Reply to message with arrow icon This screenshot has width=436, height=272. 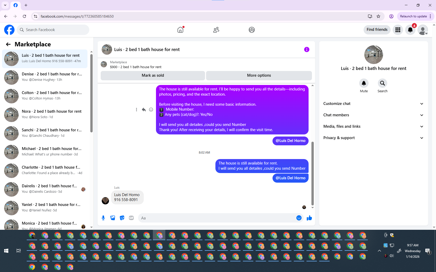coord(144,110)
